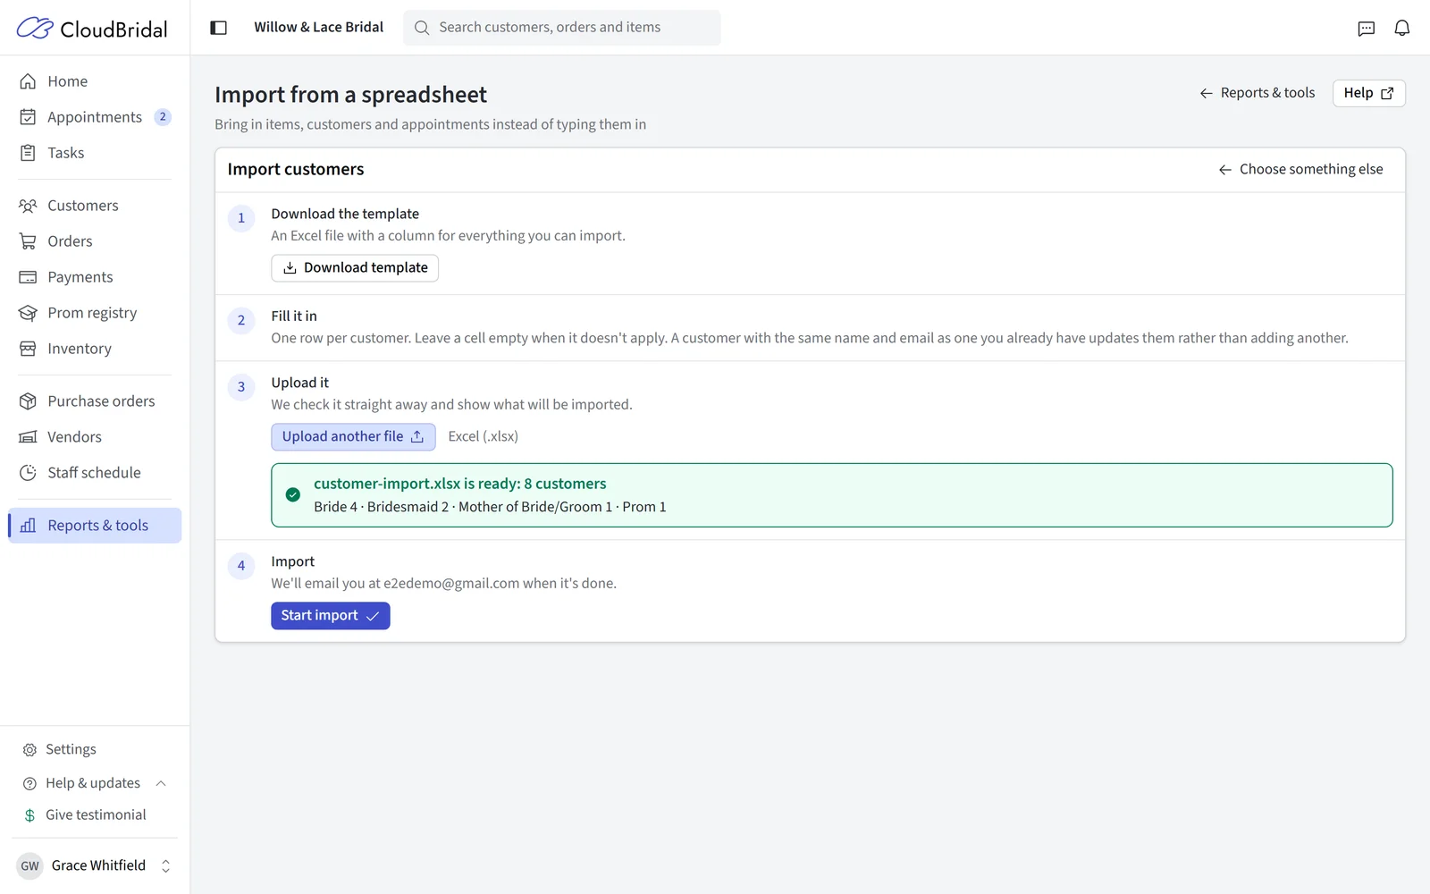Click 'Import from a spreadsheet' page title
Image resolution: width=1430 pixels, height=894 pixels.
coord(350,95)
